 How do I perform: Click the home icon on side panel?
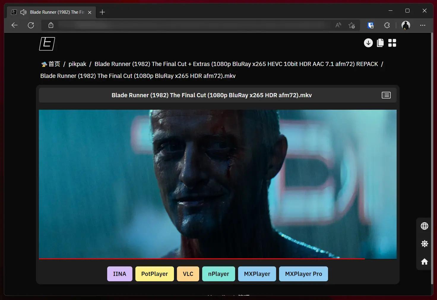click(x=425, y=262)
